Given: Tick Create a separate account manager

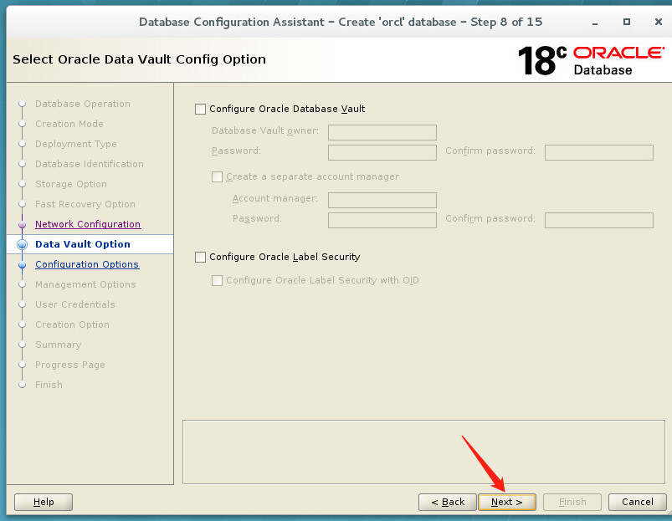Looking at the screenshot, I should [x=218, y=176].
